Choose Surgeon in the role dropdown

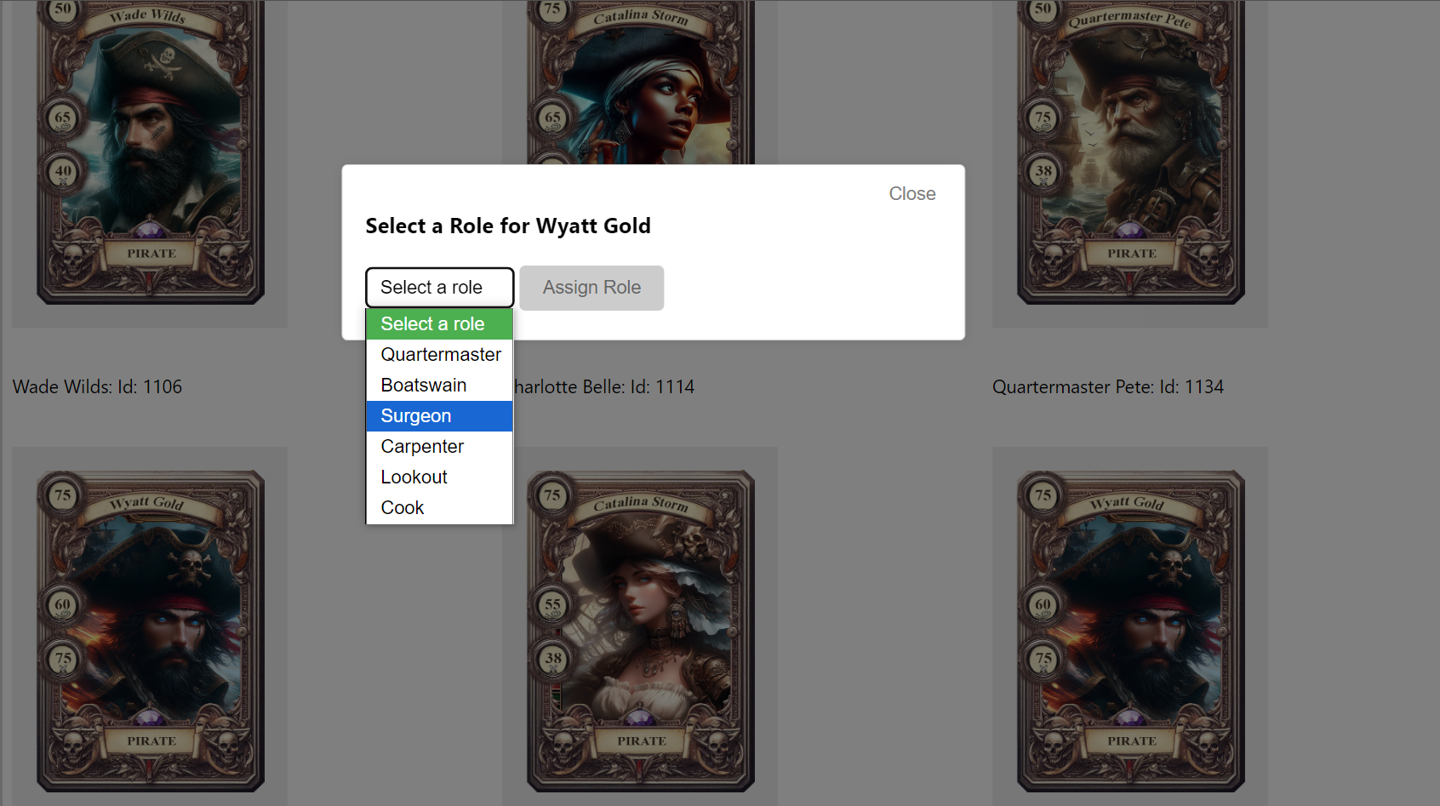[x=439, y=416]
